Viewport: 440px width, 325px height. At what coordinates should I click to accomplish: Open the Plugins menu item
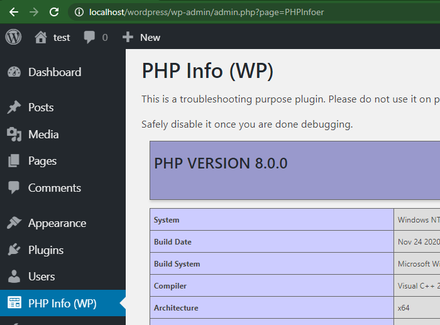46,250
